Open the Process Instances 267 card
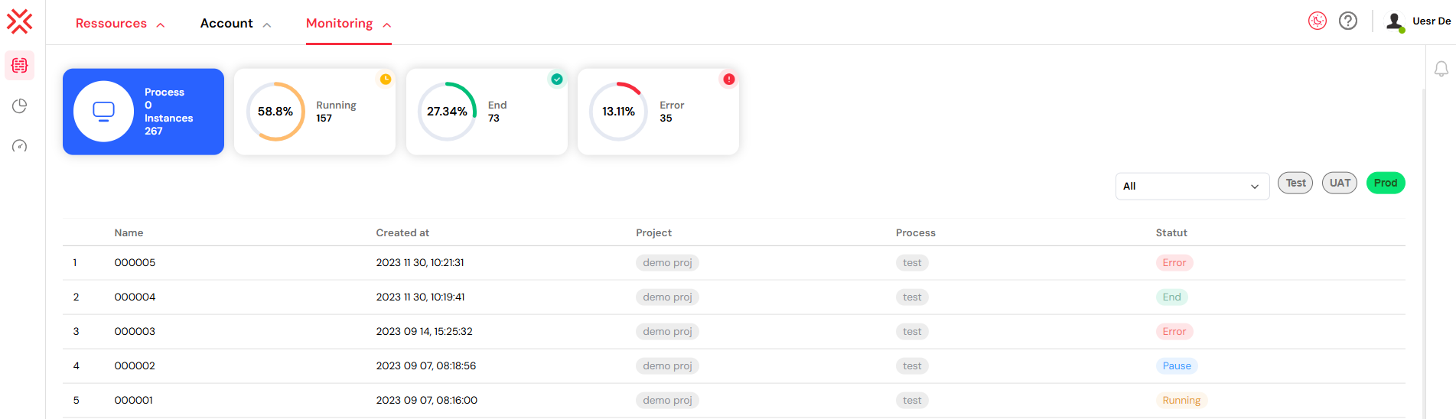Viewport: 1456px width, 419px height. pos(143,112)
